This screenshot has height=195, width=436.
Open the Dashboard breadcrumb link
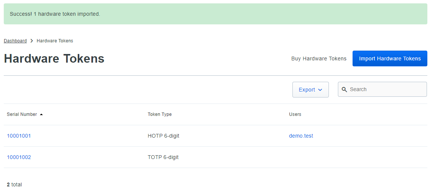(15, 41)
